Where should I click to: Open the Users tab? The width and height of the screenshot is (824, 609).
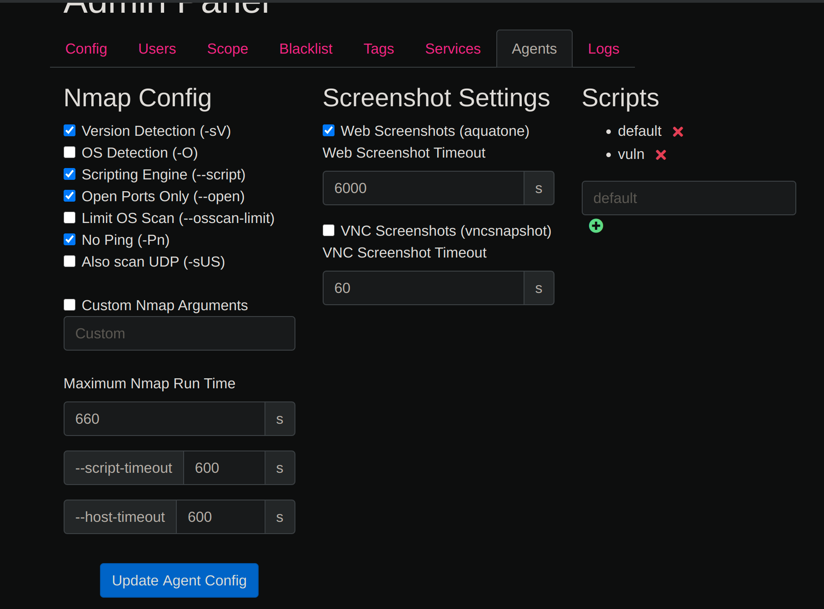point(157,49)
